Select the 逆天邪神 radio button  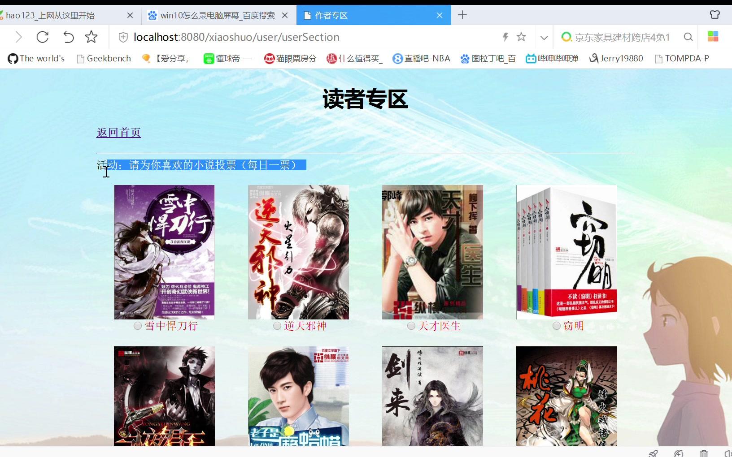click(277, 326)
